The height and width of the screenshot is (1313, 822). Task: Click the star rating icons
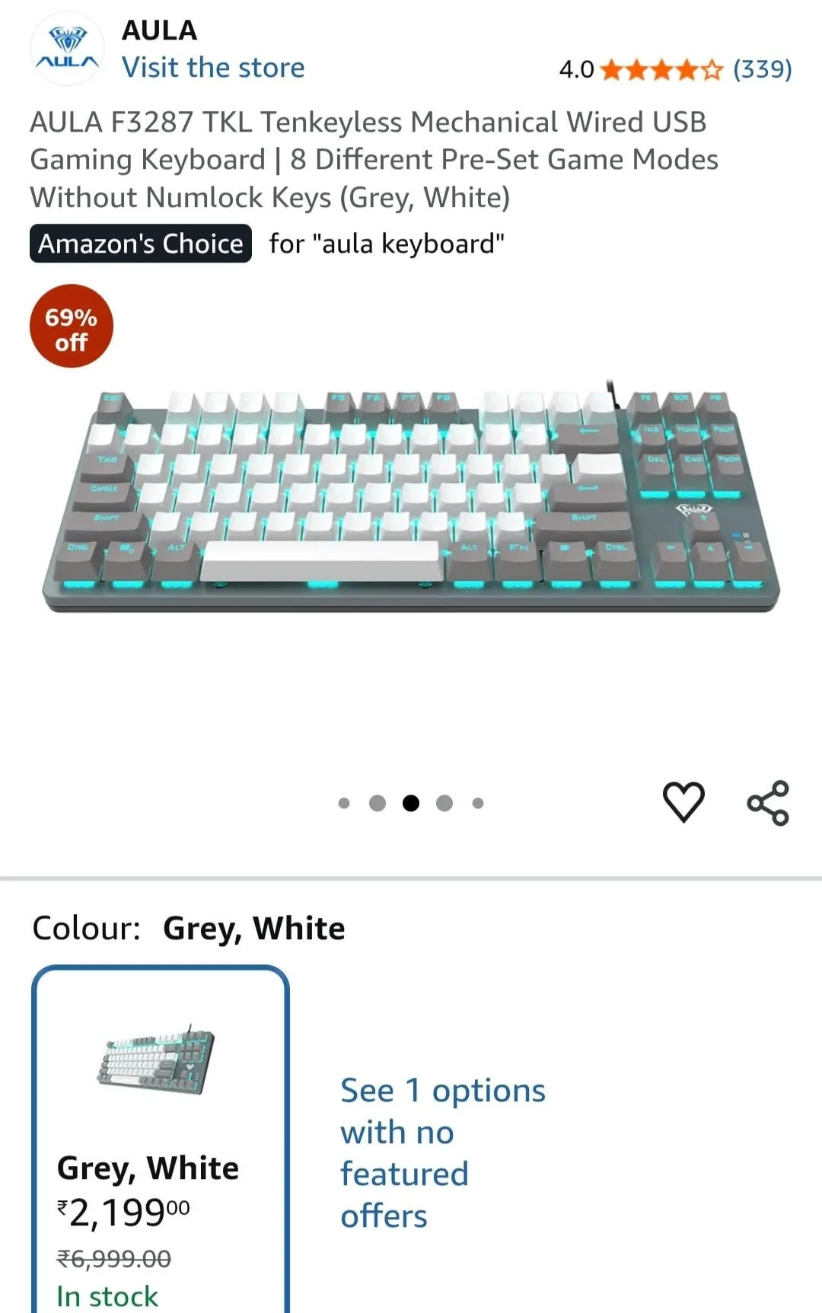661,71
